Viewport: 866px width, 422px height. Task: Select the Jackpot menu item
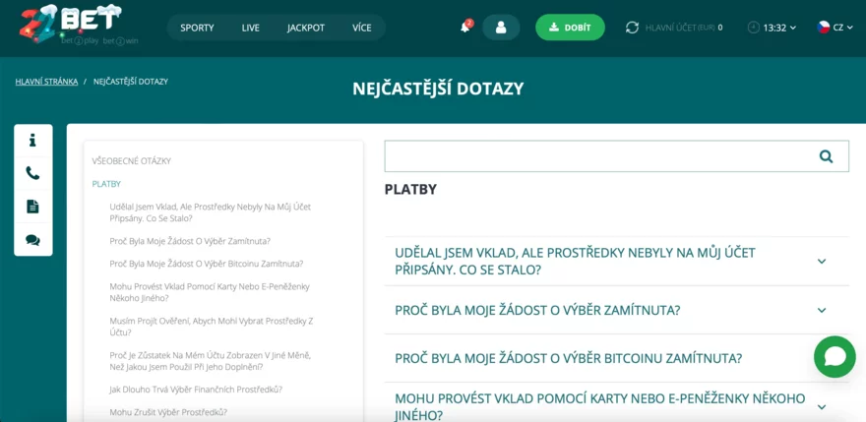(306, 28)
